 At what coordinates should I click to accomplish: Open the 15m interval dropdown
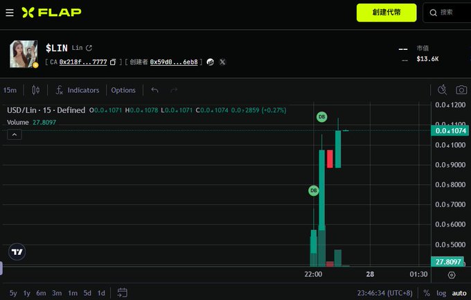[10, 90]
